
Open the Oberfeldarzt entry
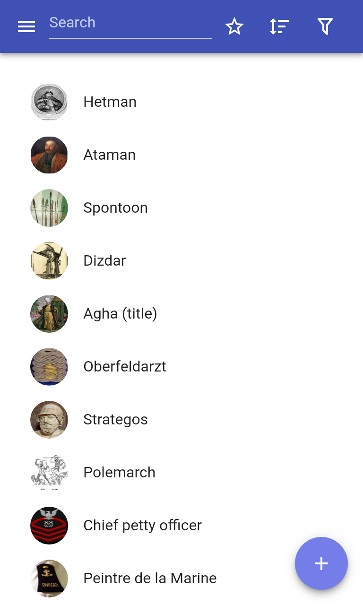coord(125,367)
